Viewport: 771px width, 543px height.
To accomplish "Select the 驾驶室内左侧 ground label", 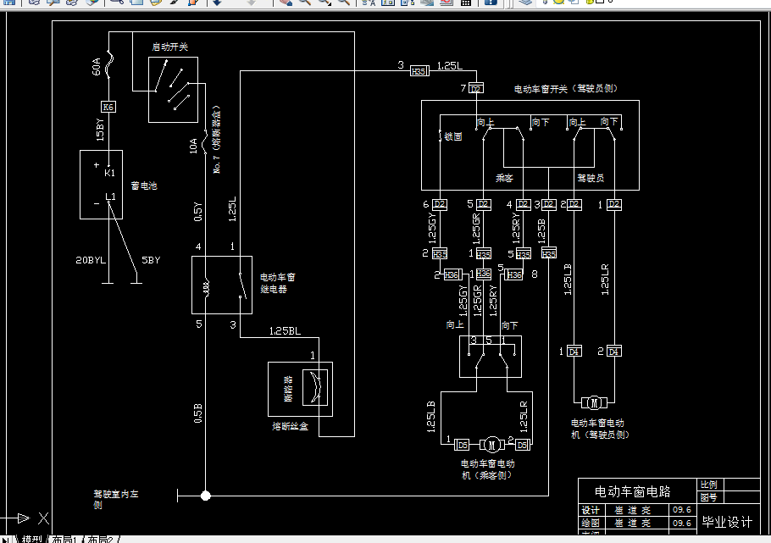I will (x=116, y=499).
